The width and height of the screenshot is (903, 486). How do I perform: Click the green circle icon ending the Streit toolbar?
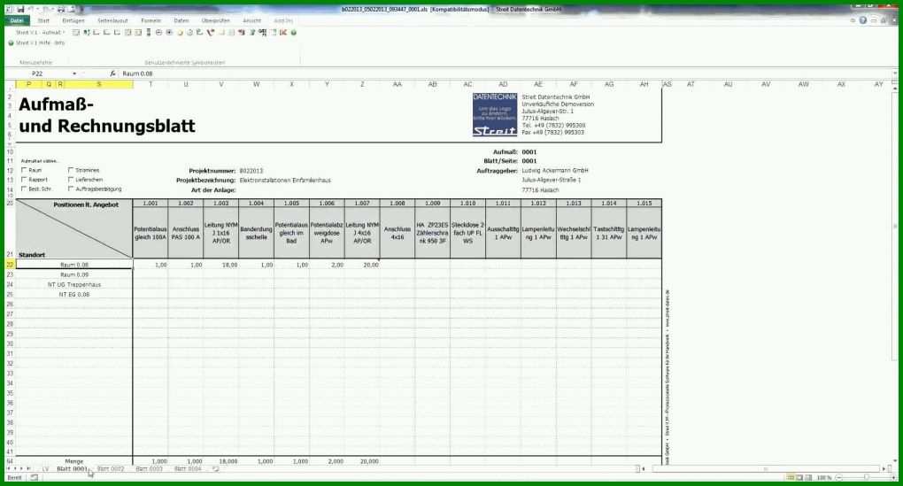(294, 33)
